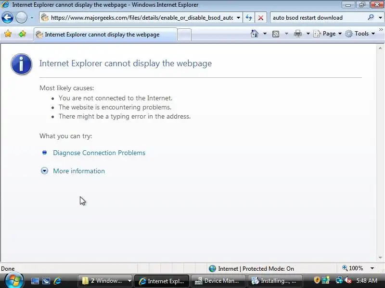Click the greyed Forward navigation button

pos(21,18)
